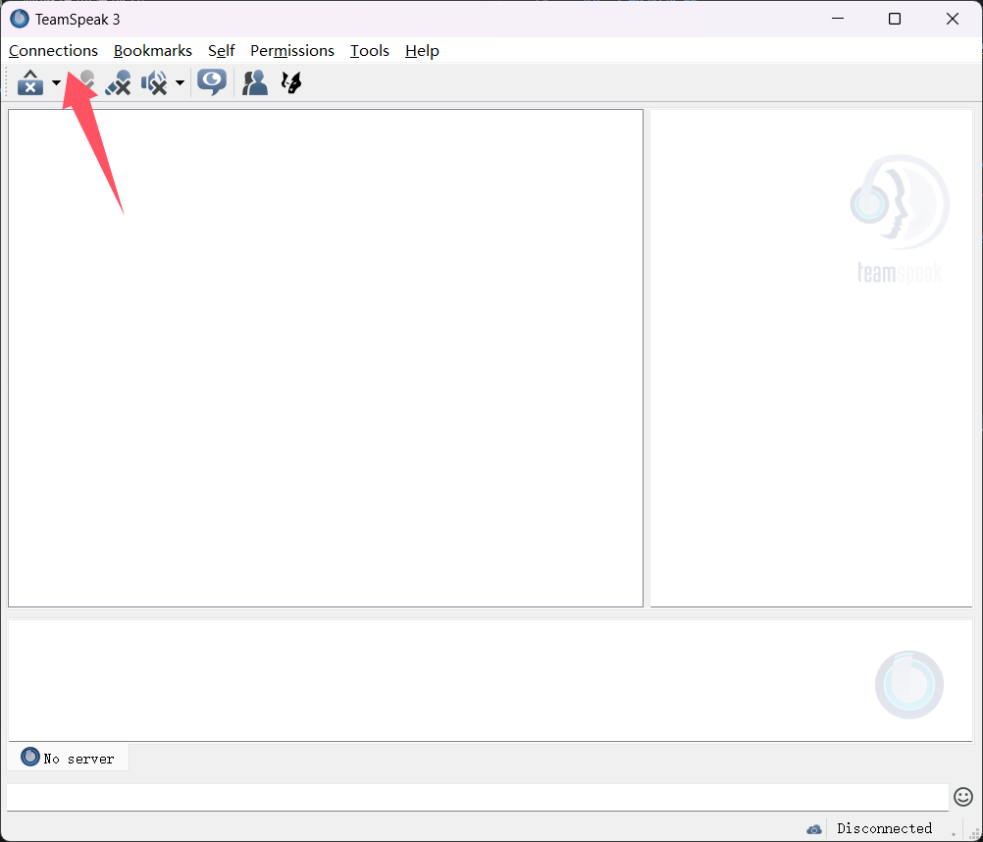Open the Permissions menu

[292, 51]
